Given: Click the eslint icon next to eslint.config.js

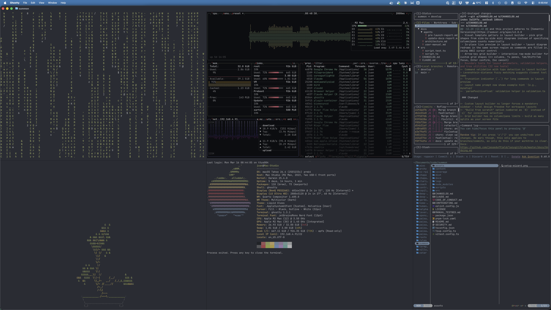Looking at the screenshot, I should pos(434,206).
